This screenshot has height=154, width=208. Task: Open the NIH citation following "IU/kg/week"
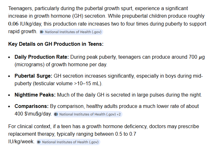pyautogui.click(x=68, y=142)
